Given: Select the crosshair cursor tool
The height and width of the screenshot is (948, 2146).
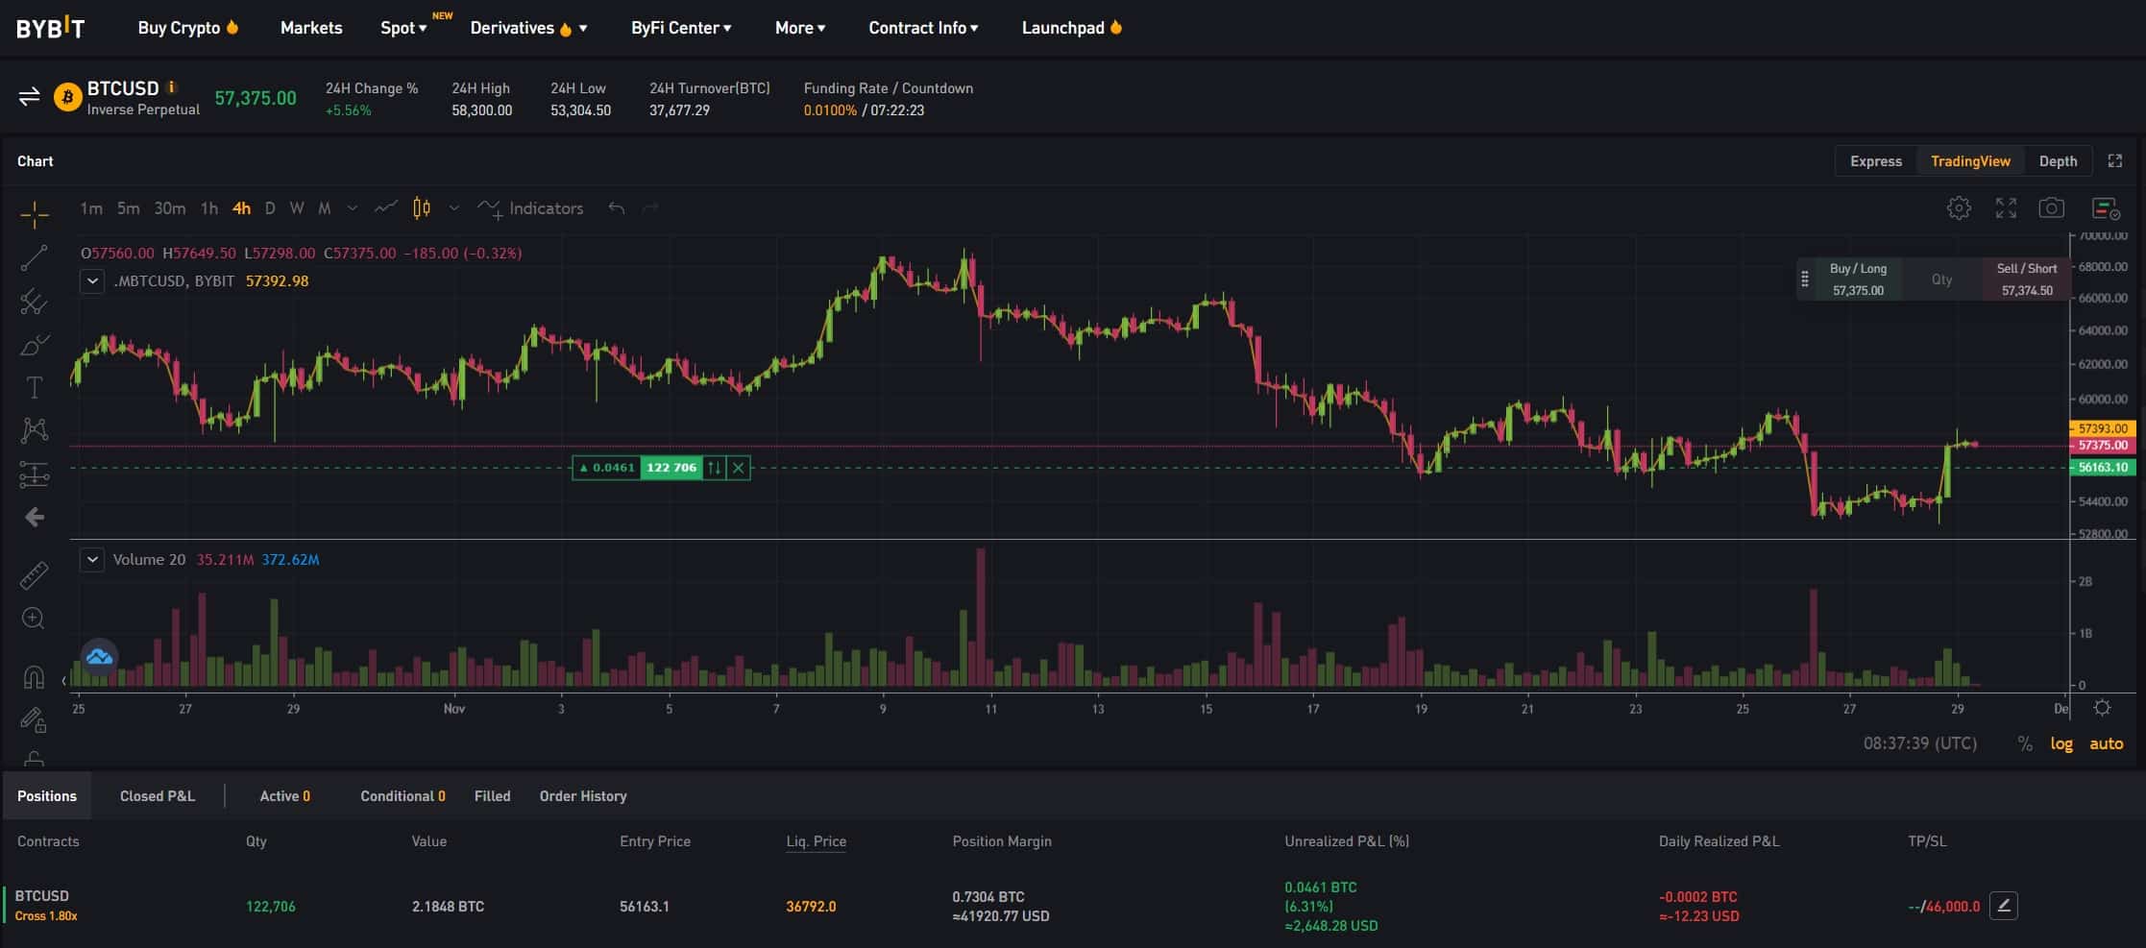Looking at the screenshot, I should pyautogui.click(x=35, y=214).
